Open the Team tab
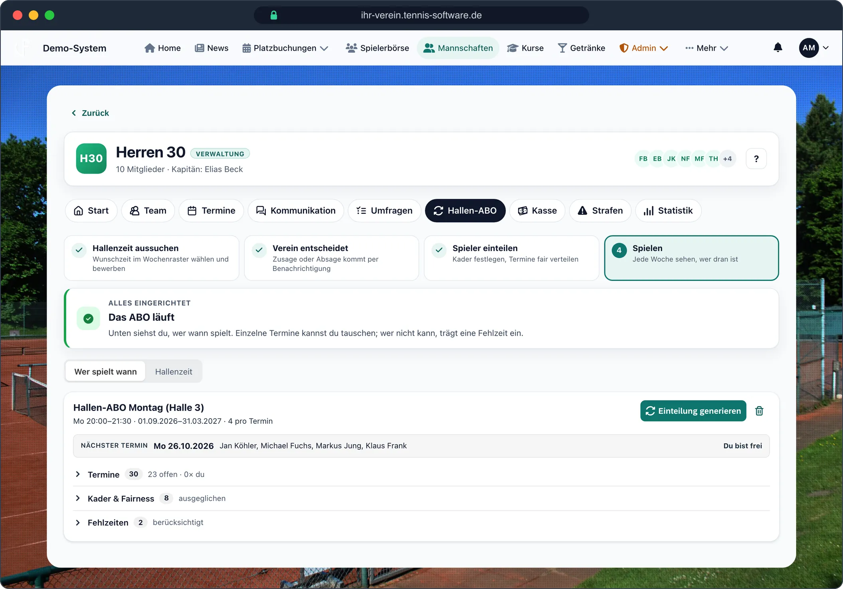Viewport: 843px width, 589px height. tap(148, 211)
